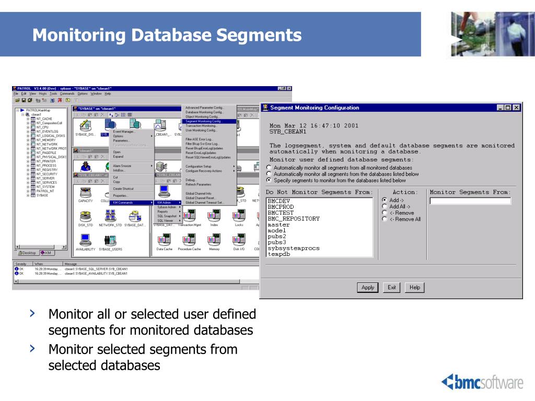Viewport: 535px width, 401px height.
Task: Open the Tools menu in PATROL
Action: tap(53, 94)
